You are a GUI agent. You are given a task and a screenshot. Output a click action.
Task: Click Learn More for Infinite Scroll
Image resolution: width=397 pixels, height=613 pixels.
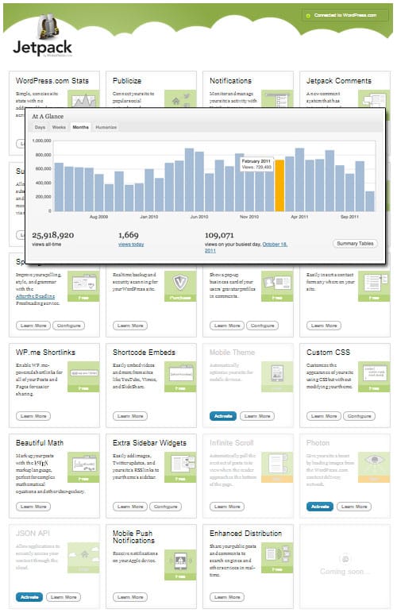(227, 507)
